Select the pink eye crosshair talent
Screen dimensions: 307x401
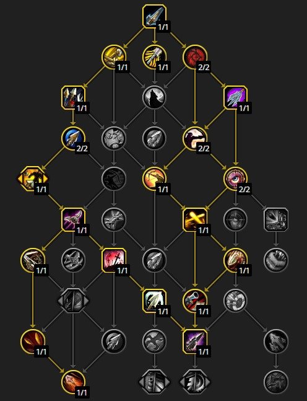tap(235, 178)
